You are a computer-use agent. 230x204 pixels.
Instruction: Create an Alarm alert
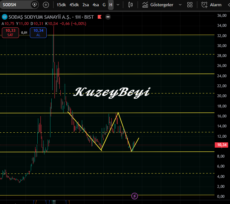(x=211, y=5)
